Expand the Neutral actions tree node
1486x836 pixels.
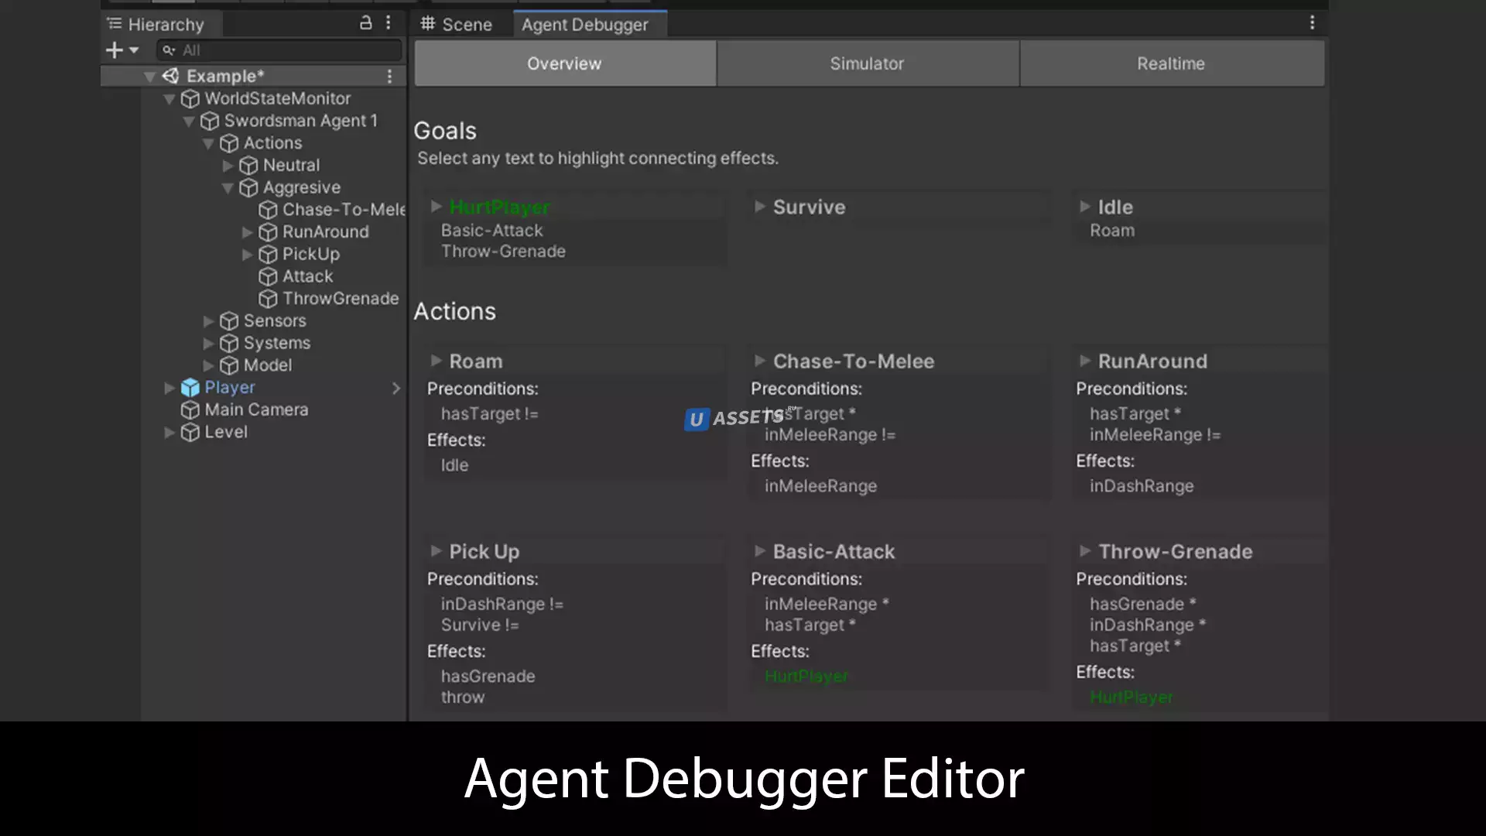pyautogui.click(x=228, y=166)
